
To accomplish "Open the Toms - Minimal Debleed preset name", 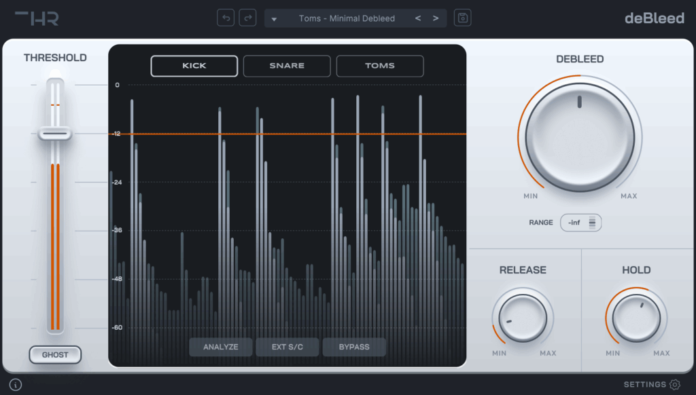I will tap(347, 18).
